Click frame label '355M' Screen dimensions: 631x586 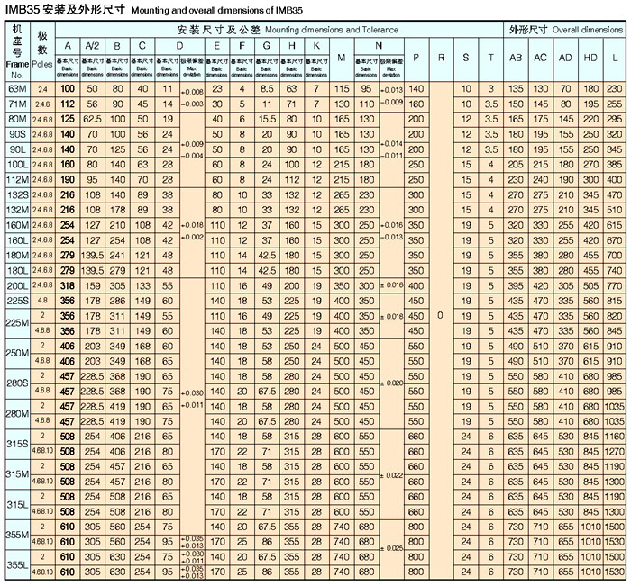17,535
